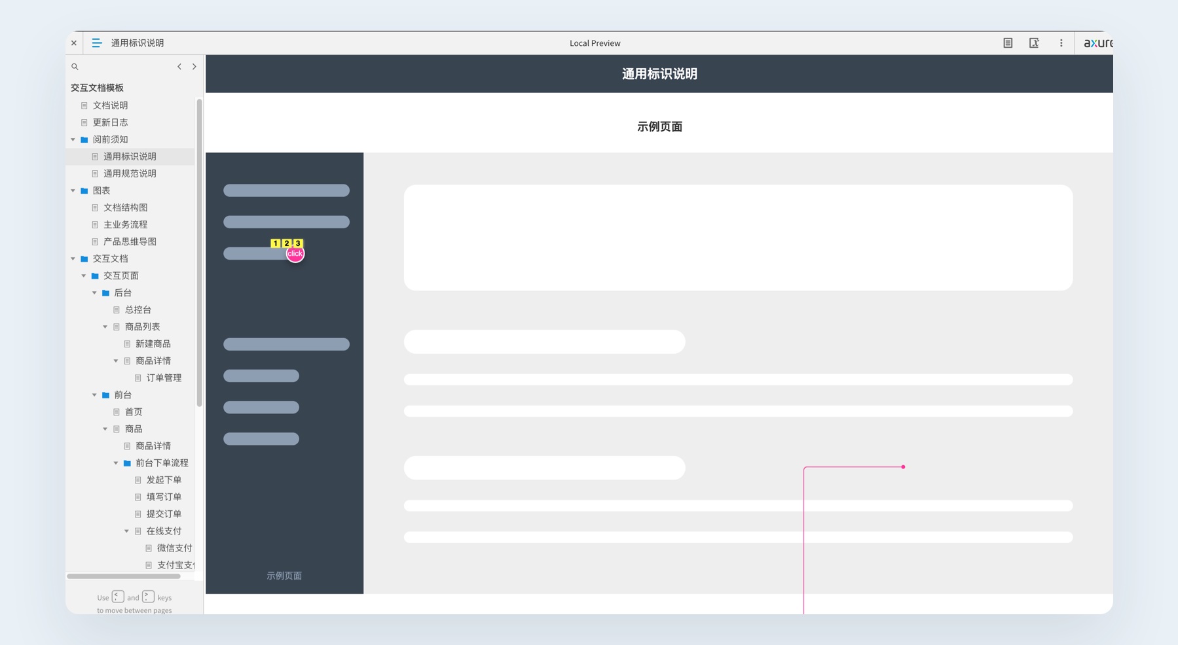Click yellow annotation note number 1
This screenshot has width=1178, height=645.
coord(275,243)
